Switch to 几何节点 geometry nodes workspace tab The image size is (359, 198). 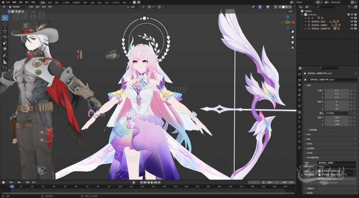pos(116,2)
